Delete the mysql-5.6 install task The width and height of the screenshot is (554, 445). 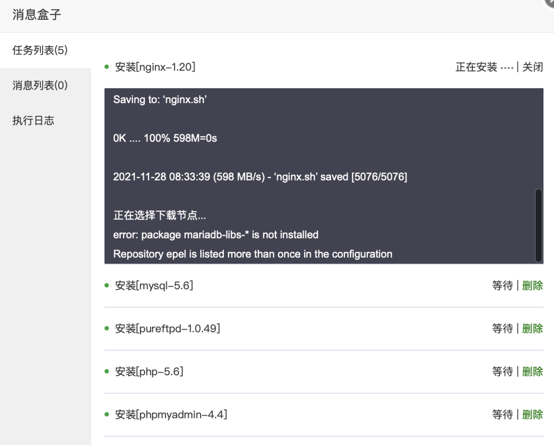coord(533,285)
